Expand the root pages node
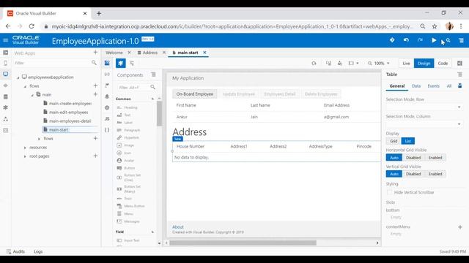The width and height of the screenshot is (469, 263). (x=25, y=156)
